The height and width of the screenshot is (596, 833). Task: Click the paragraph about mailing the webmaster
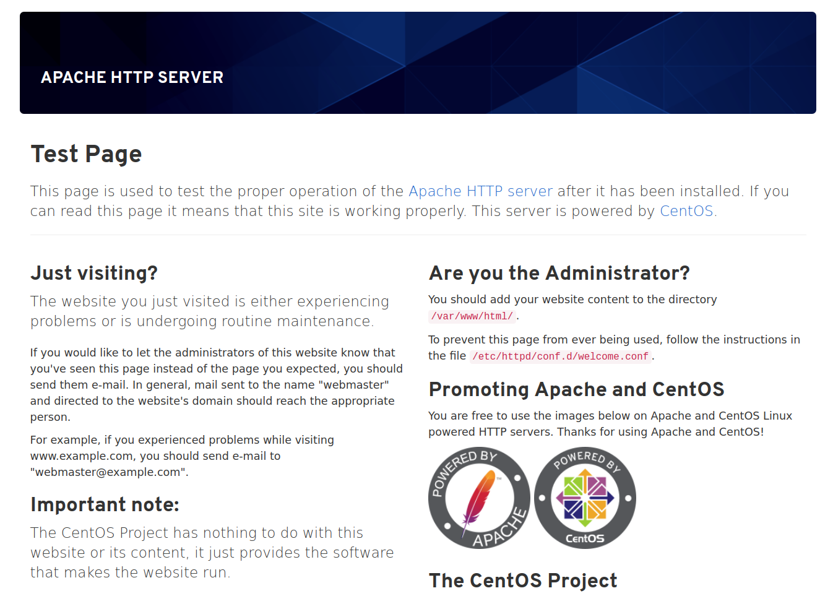pos(216,384)
